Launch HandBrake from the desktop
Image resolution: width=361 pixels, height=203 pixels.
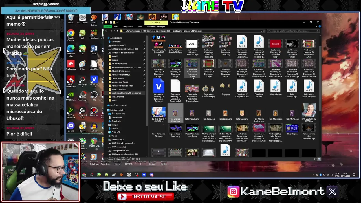pos(94,35)
